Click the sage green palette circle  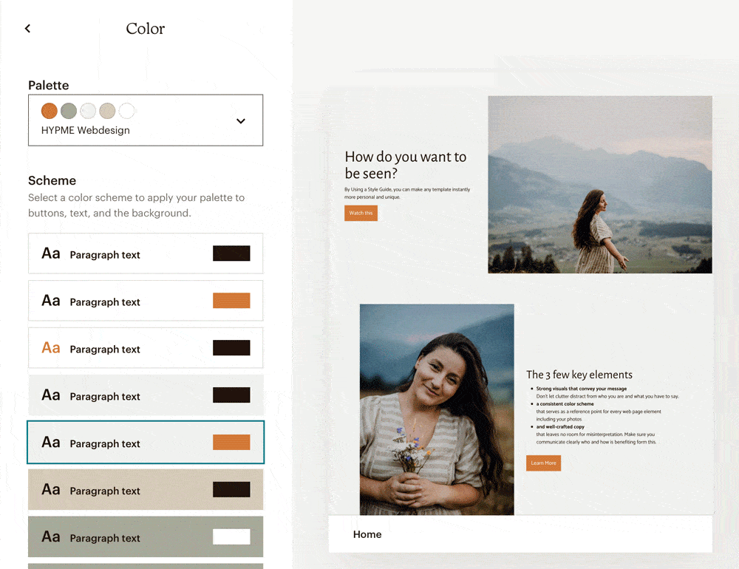coord(69,112)
